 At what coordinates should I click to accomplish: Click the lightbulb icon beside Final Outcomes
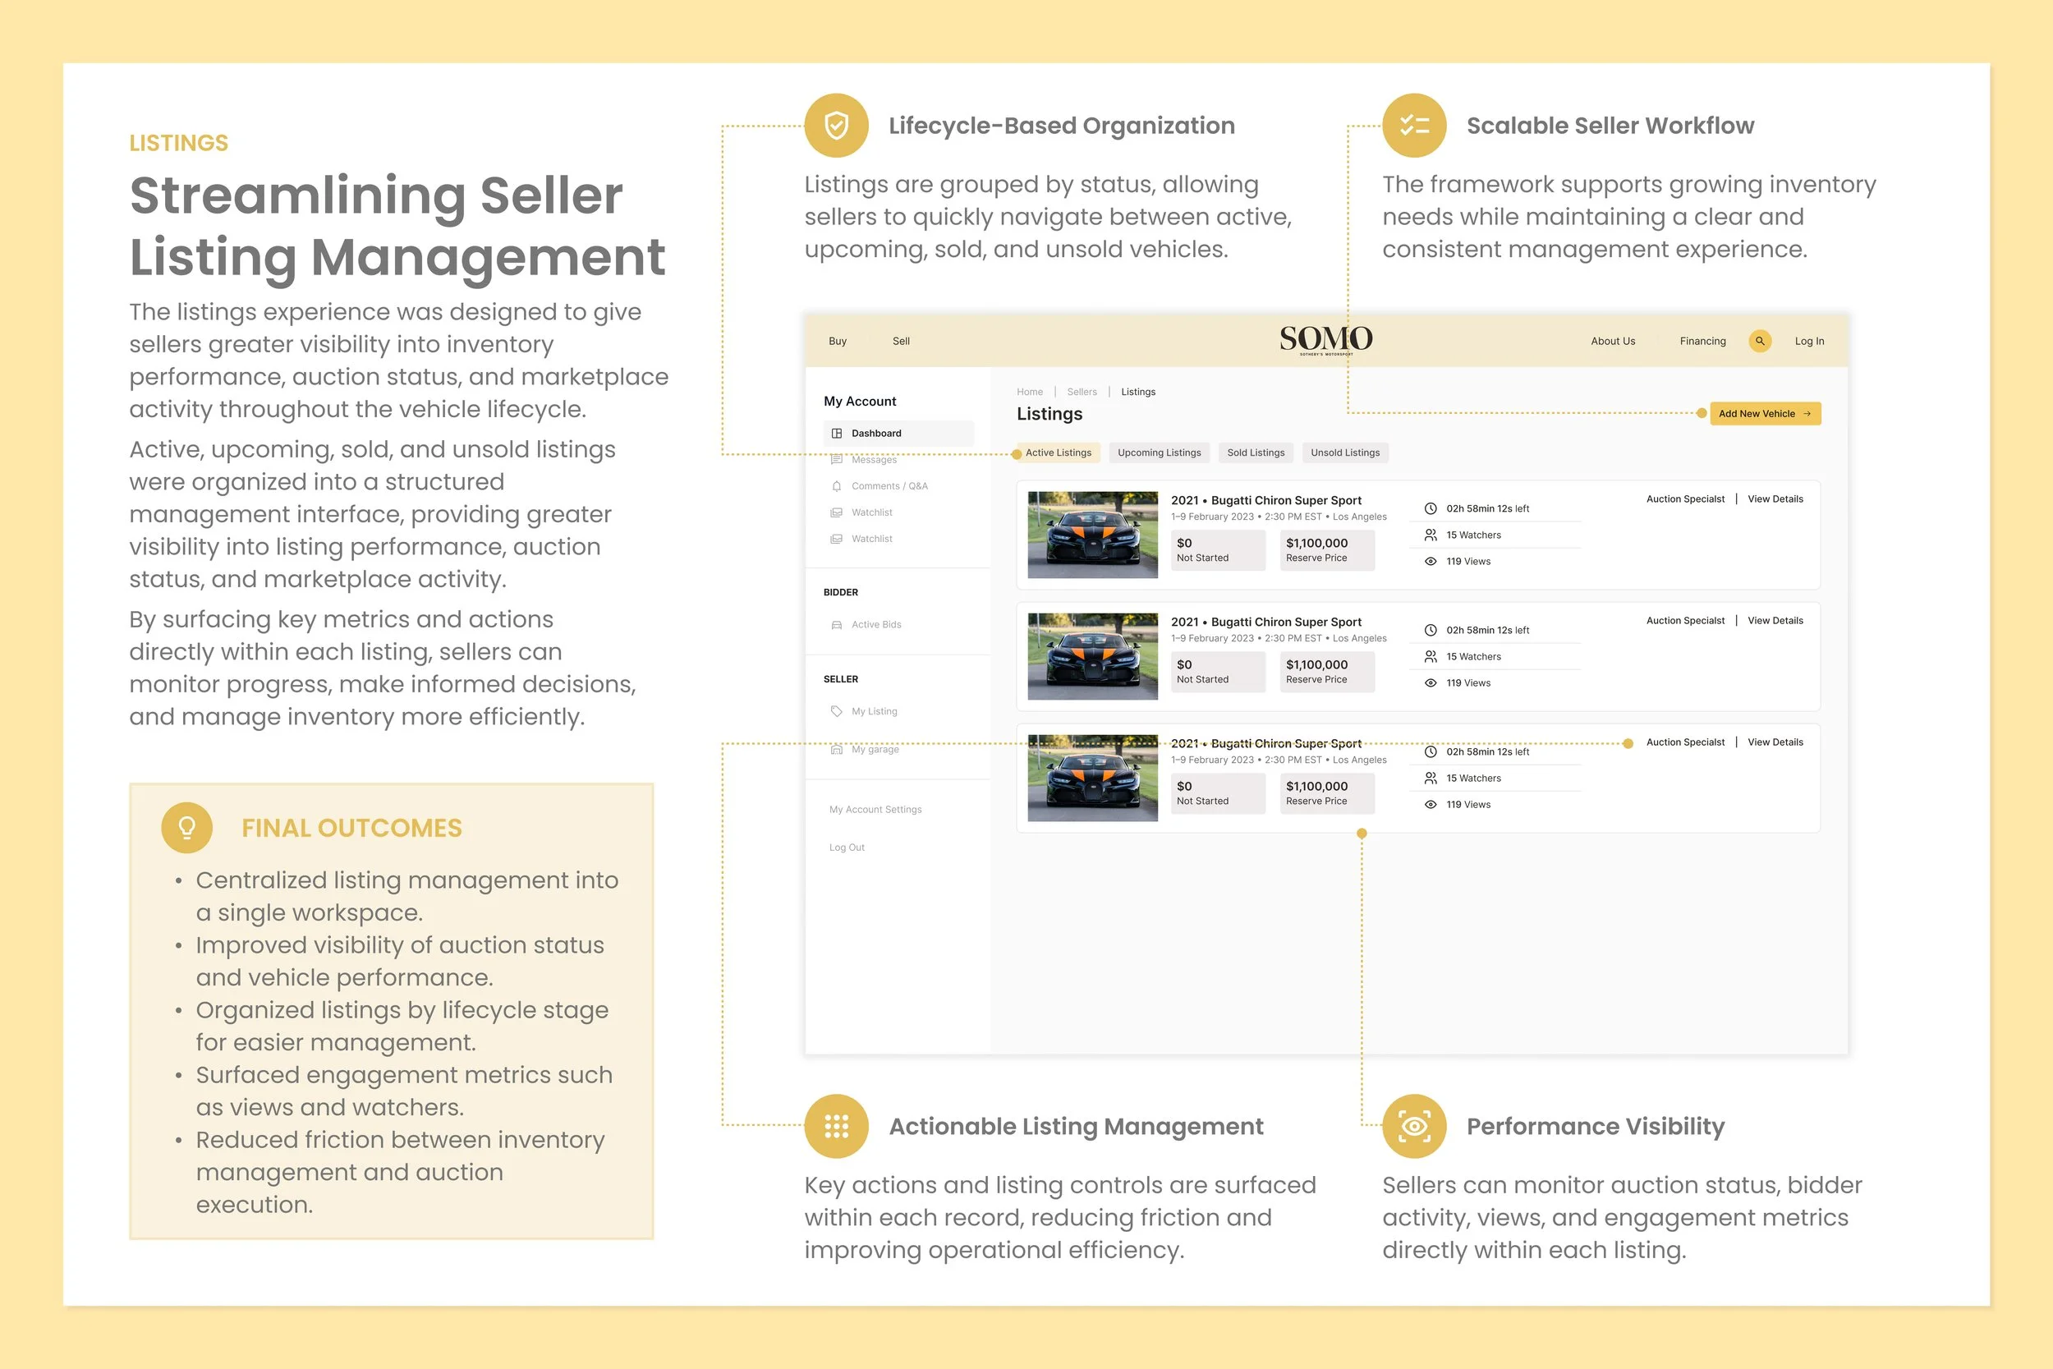click(x=186, y=828)
